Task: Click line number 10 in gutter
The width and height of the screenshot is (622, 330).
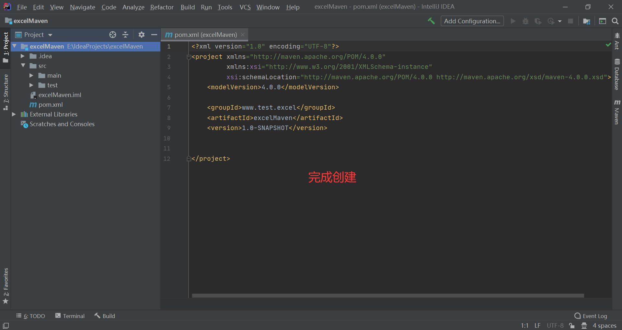Action: coord(167,138)
